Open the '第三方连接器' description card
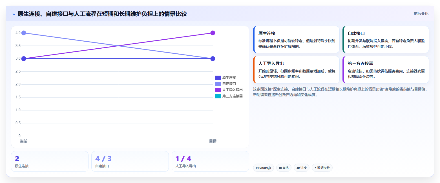440x183 pixels. (386, 70)
